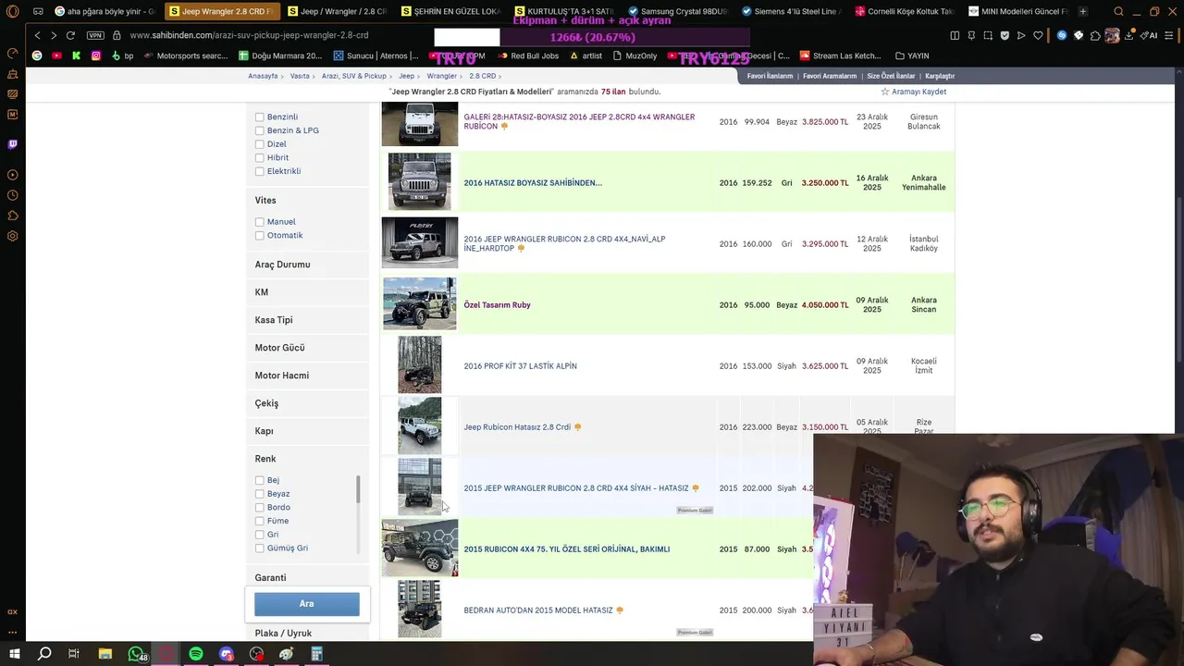Open downloads icon in browser toolbar
The image size is (1184, 666).
point(1129,35)
